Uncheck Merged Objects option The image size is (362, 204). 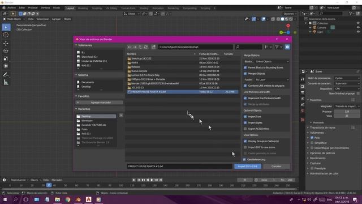point(245,74)
